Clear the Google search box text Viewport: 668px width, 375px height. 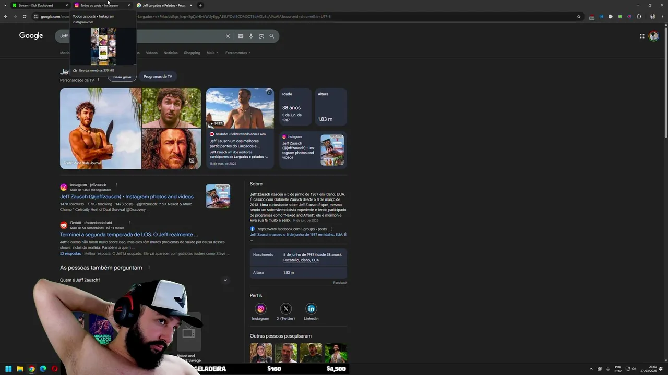(x=228, y=36)
